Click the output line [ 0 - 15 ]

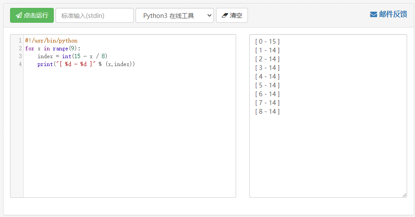[267, 42]
